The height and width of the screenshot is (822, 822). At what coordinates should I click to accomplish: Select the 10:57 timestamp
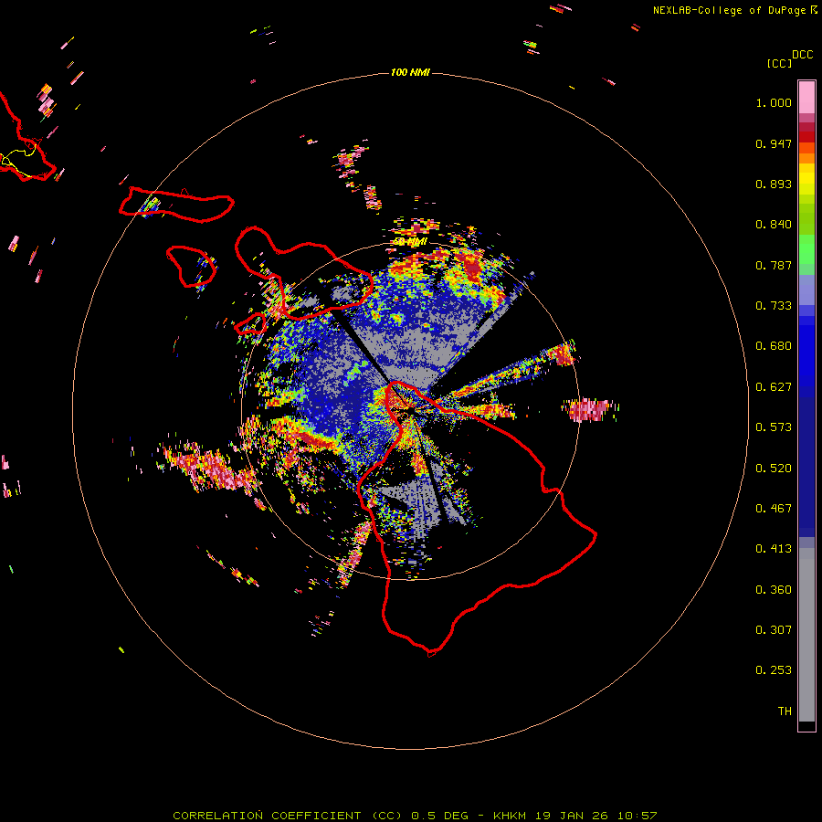pyautogui.click(x=637, y=816)
